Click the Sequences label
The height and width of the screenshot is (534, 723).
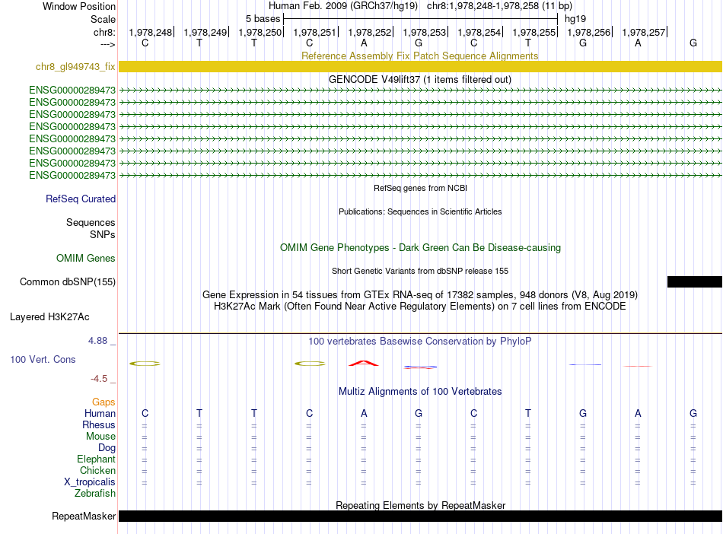coord(91,223)
